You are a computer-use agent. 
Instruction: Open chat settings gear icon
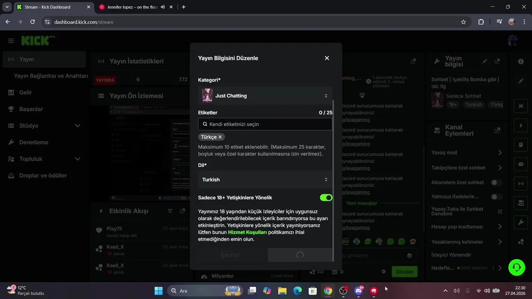tap(384, 272)
